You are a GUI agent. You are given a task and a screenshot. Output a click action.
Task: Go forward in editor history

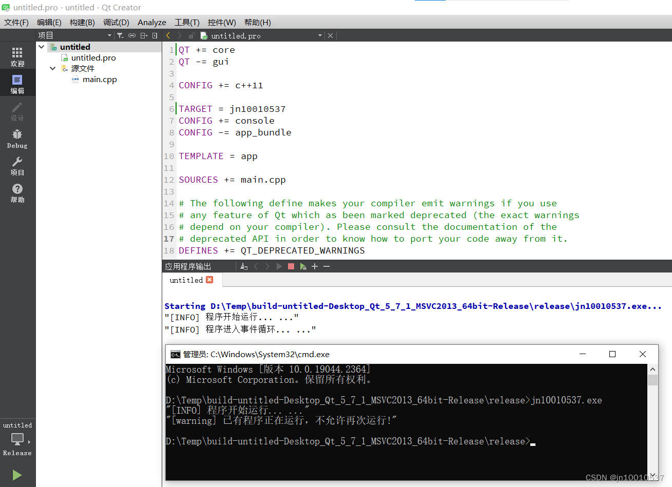coord(179,35)
